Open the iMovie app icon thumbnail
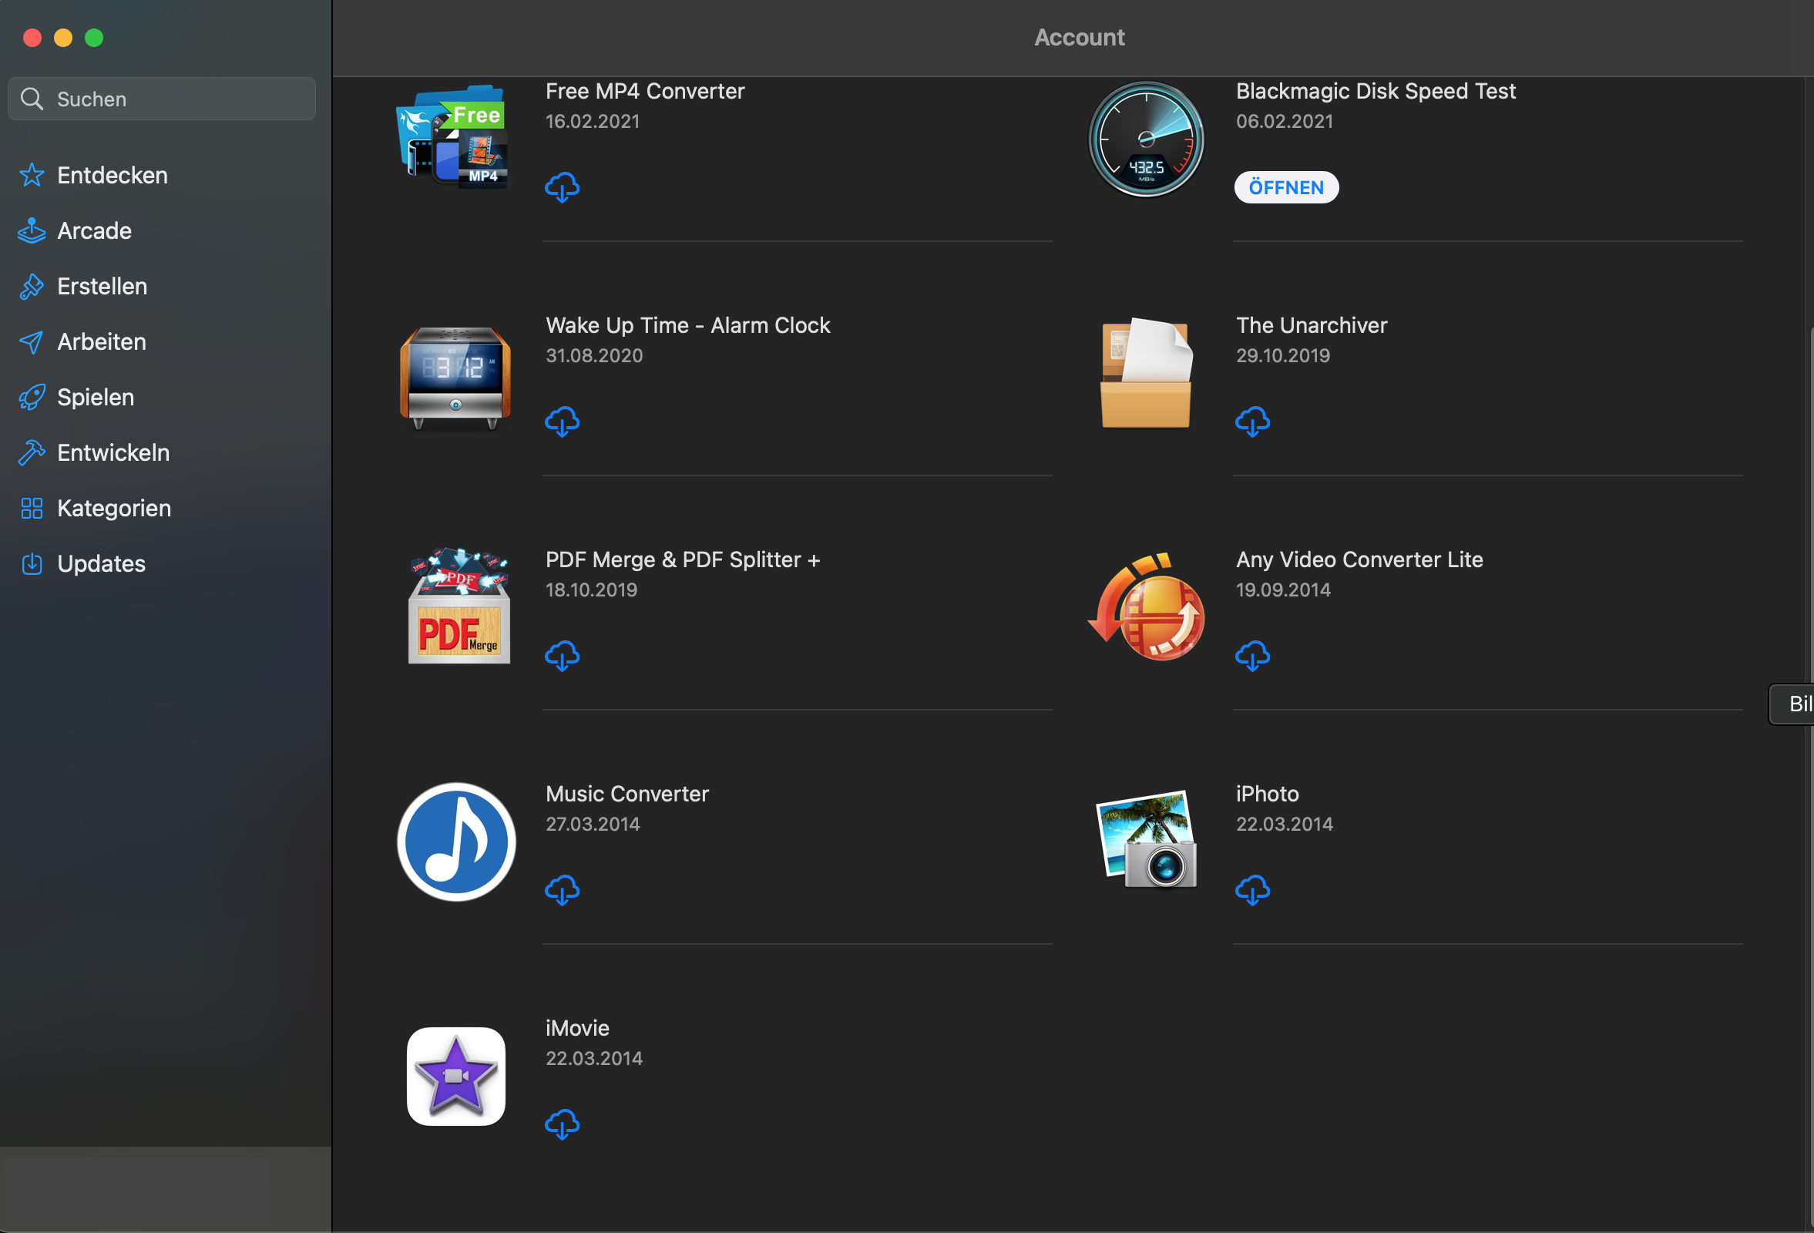The height and width of the screenshot is (1233, 1814). (456, 1076)
